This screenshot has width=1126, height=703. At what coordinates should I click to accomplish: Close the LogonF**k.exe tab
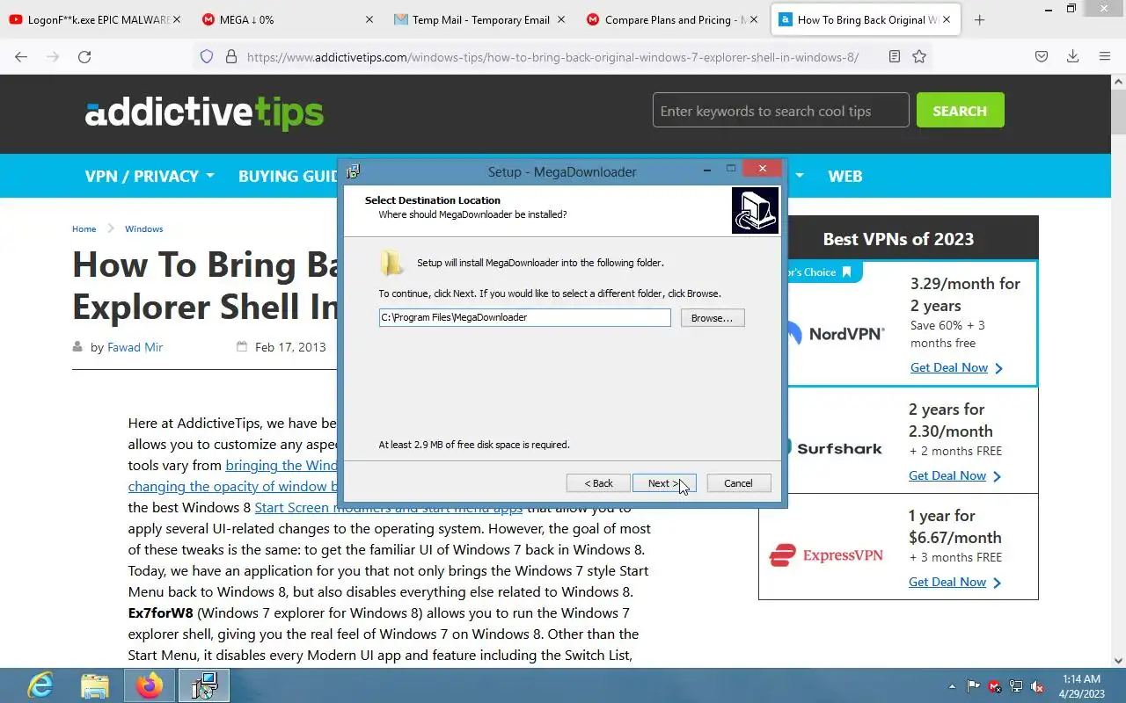[x=178, y=19]
